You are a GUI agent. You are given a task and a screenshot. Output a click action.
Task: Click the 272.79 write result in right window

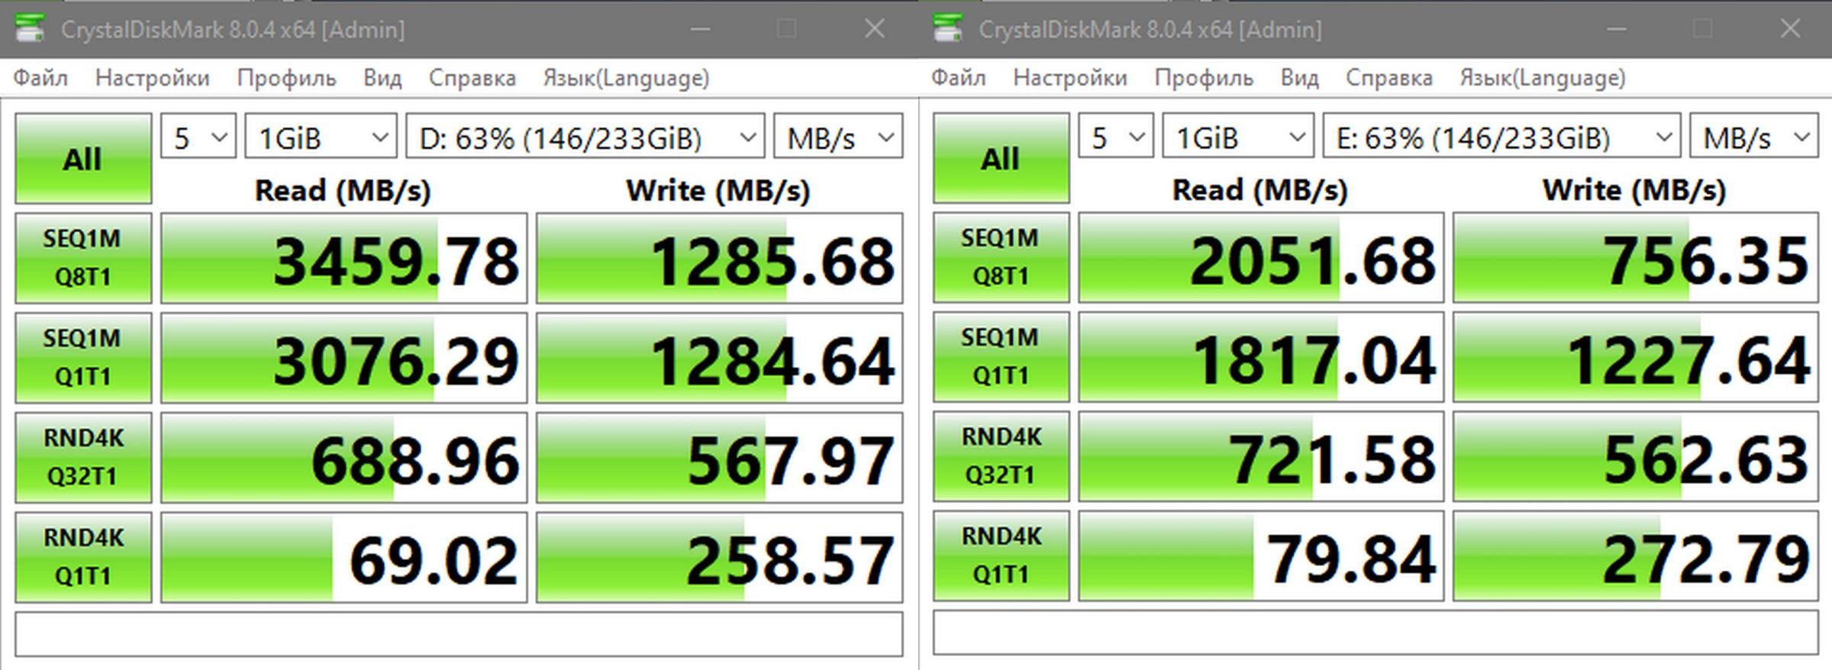click(1636, 556)
